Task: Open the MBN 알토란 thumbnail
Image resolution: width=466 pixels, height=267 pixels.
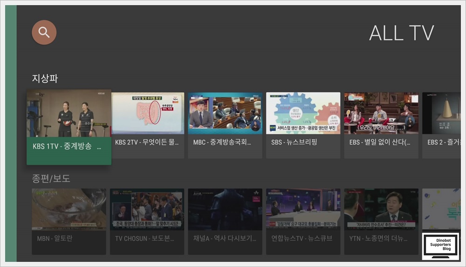Action: (69, 209)
